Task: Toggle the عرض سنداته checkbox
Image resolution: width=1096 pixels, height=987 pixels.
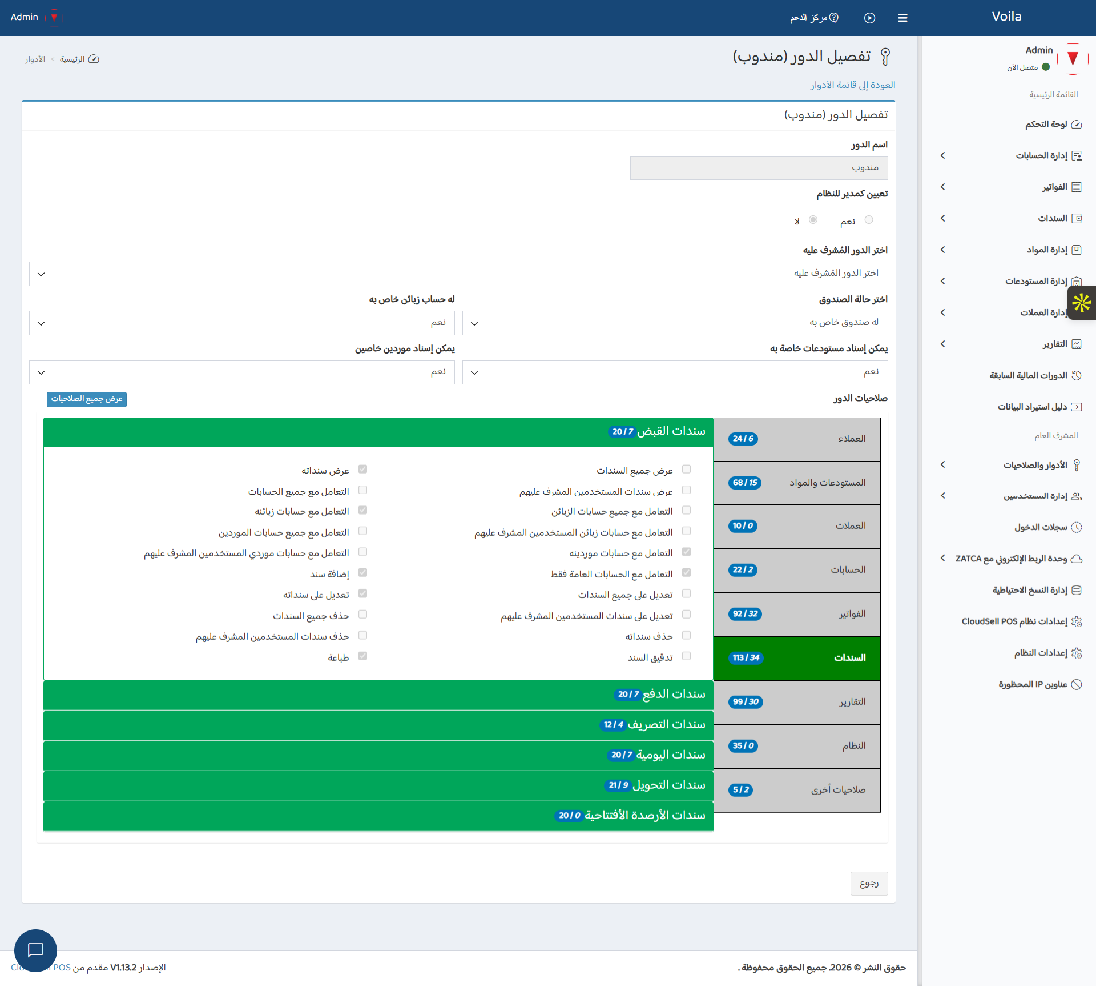Action: click(x=362, y=469)
